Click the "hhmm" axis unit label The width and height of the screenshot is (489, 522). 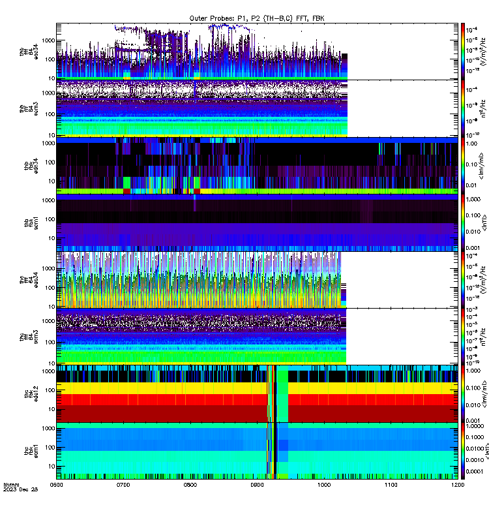point(11,485)
